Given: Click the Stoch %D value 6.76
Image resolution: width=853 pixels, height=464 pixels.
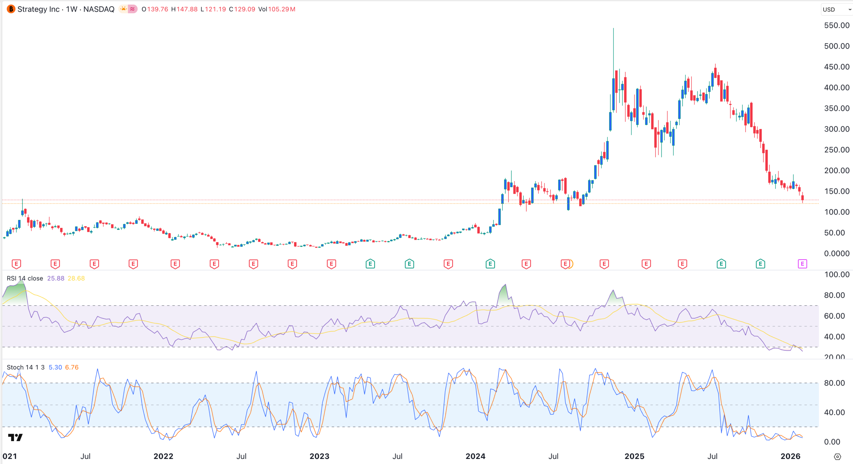Looking at the screenshot, I should coord(72,367).
